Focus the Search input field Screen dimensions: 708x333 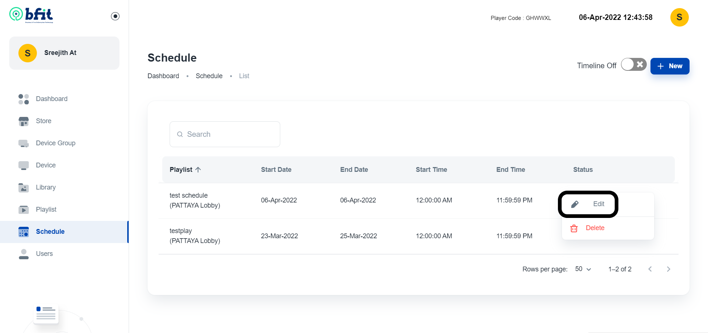(225, 134)
